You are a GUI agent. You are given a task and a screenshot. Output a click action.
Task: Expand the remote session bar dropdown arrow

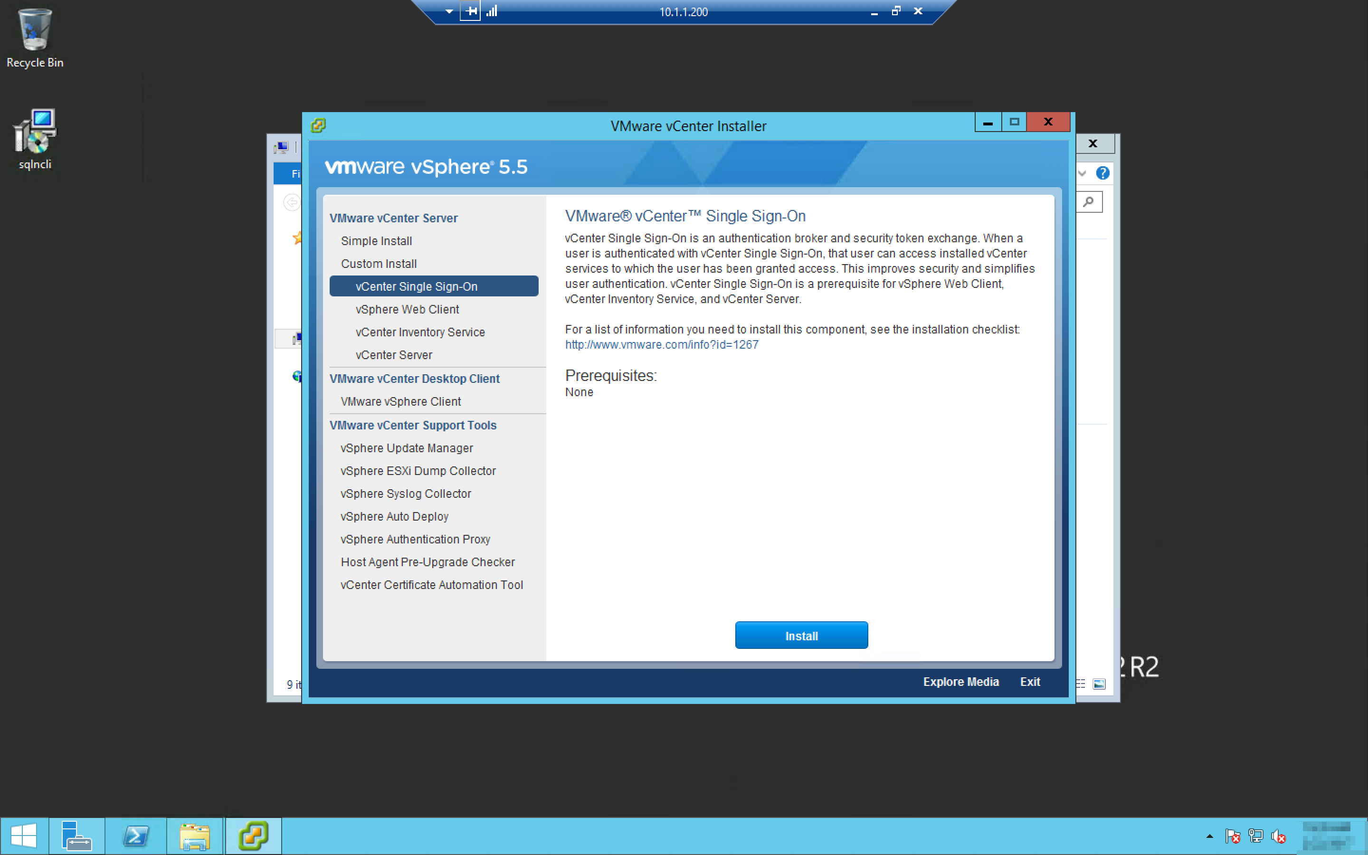pos(449,11)
